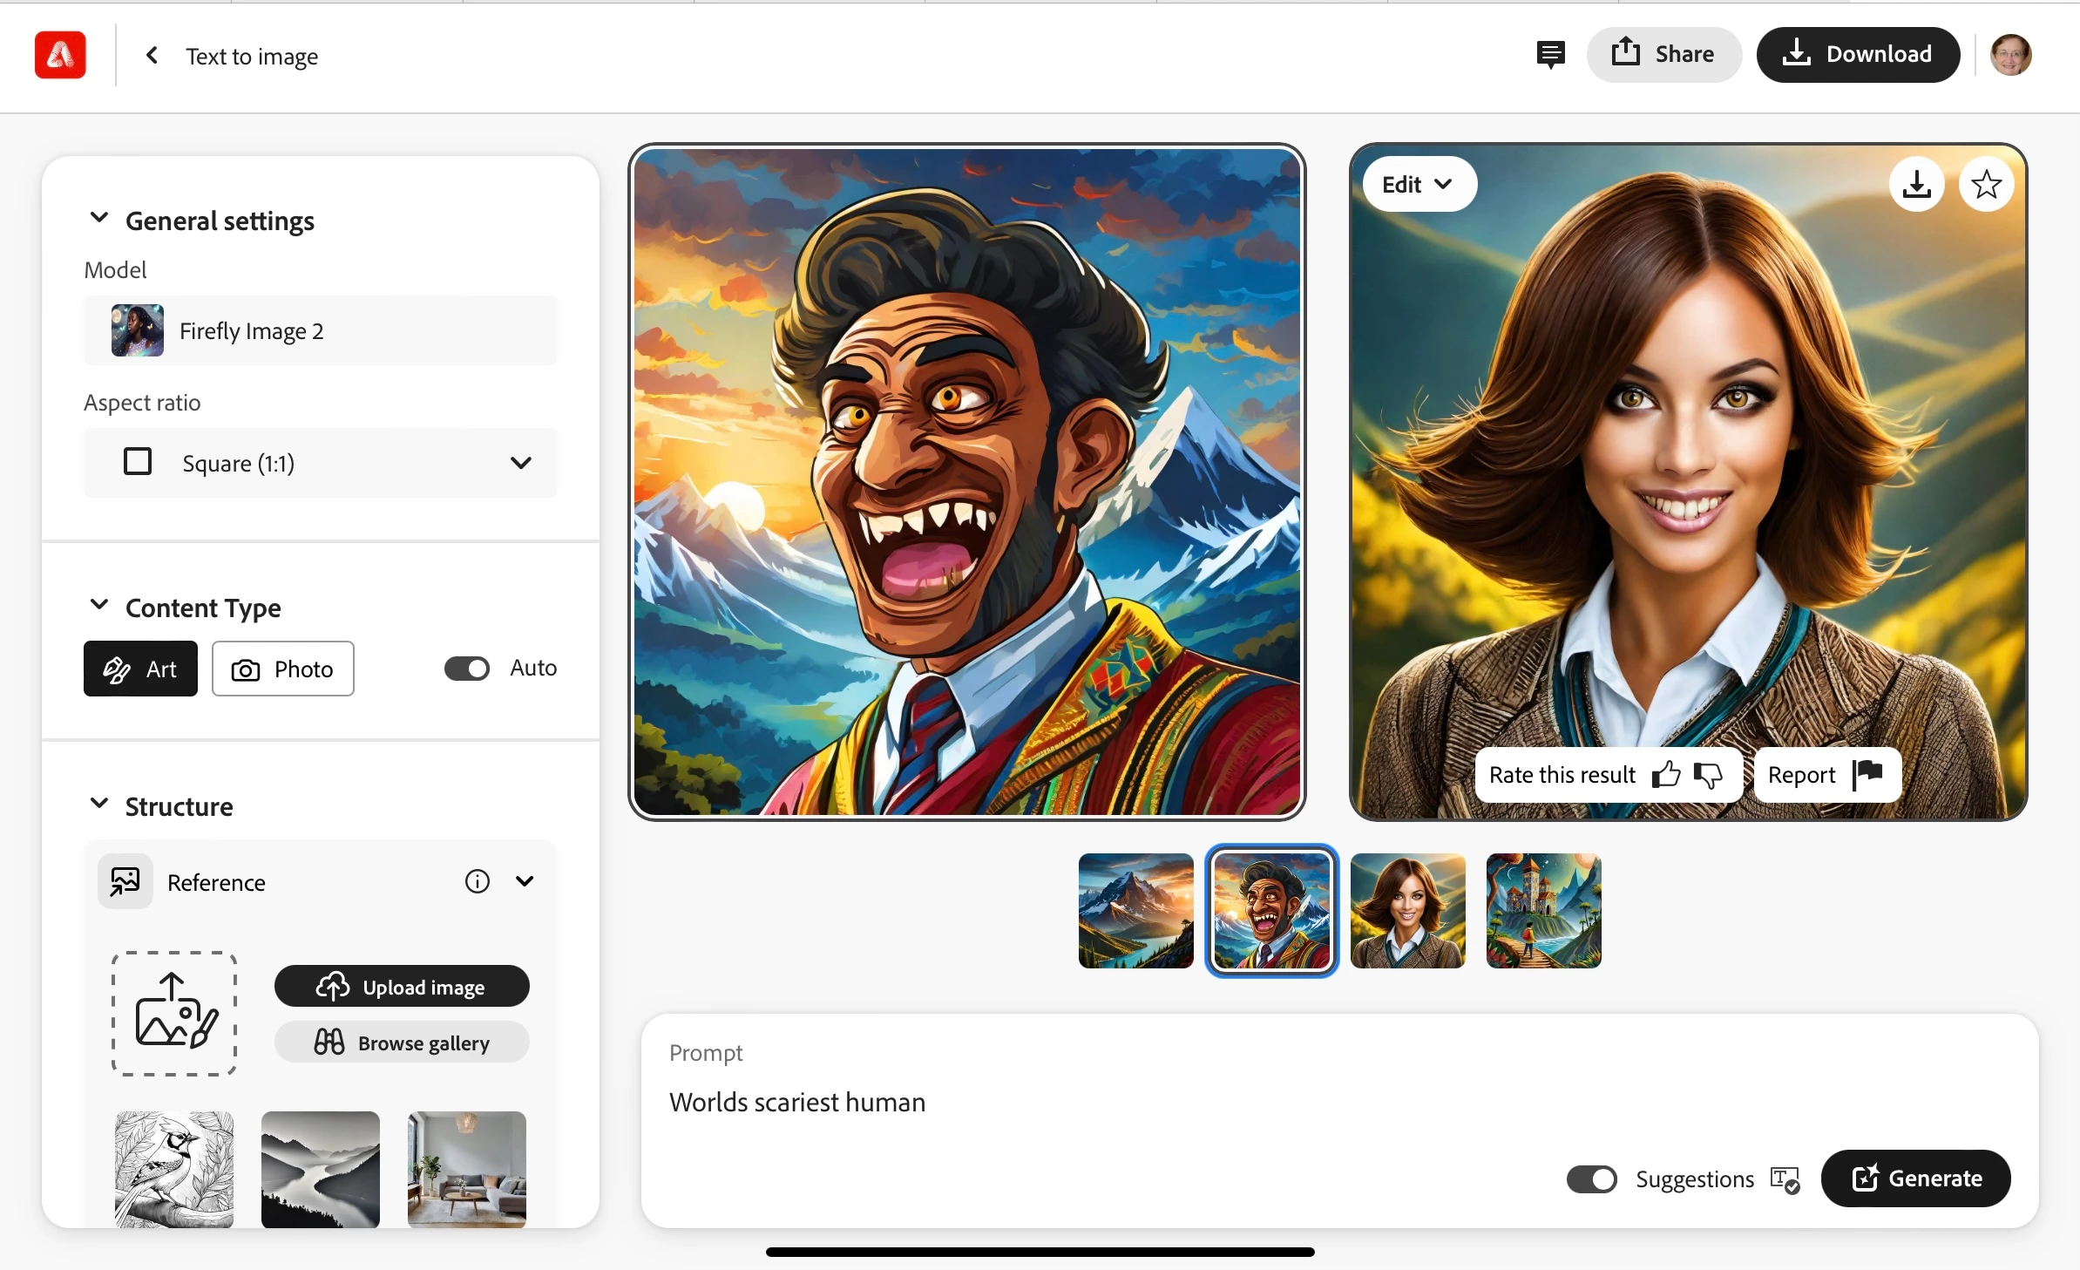Toggle the Auto content type switch
The width and height of the screenshot is (2080, 1270).
pos(467,668)
